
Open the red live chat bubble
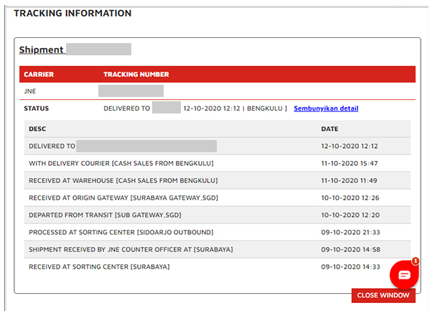click(x=403, y=274)
